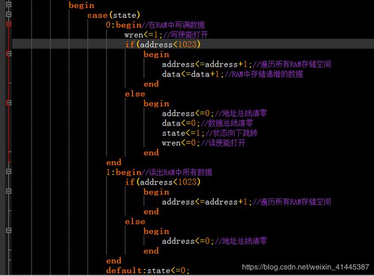Click the case(state) keyword line

coord(113,16)
